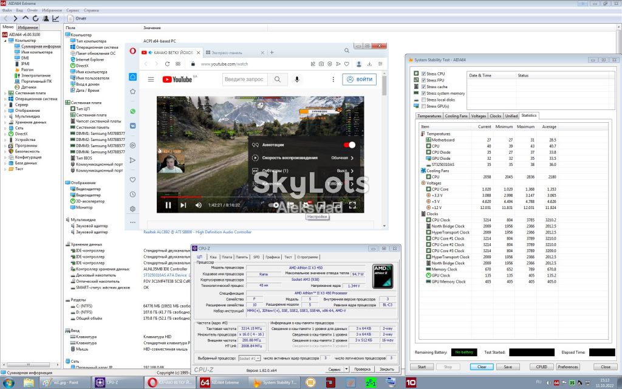Click Clear in System Stability Test
This screenshot has width=622, height=389.
pyautogui.click(x=482, y=367)
